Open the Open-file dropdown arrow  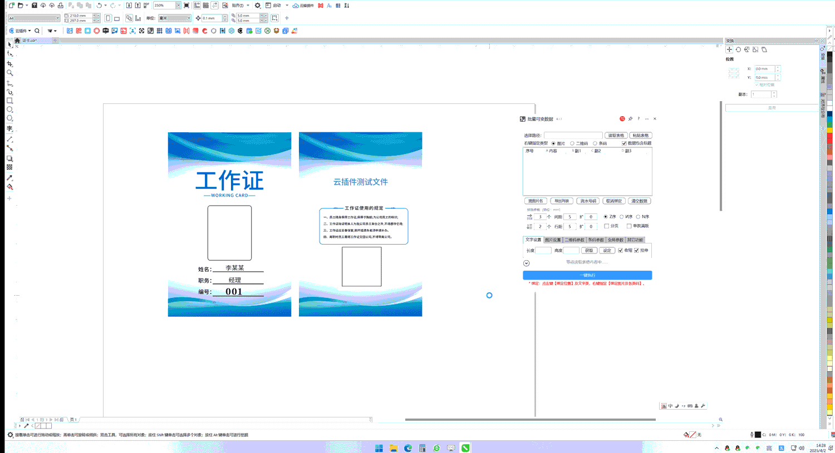(27, 5)
